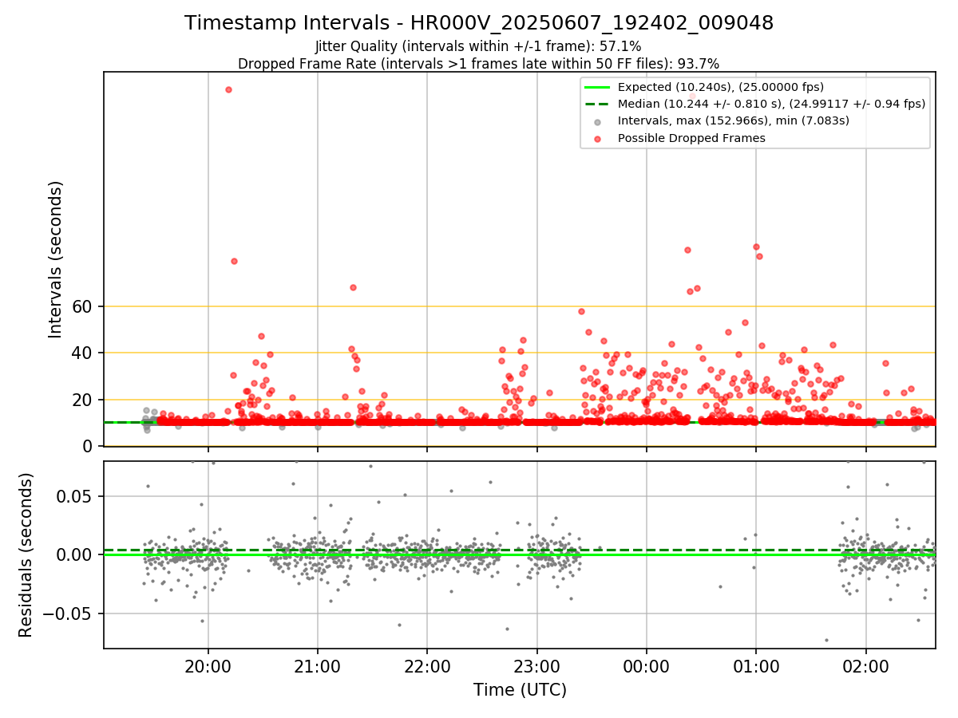Click the Jitter Quality 57.1% subtitle line
The height and width of the screenshot is (718, 958).
click(x=478, y=46)
